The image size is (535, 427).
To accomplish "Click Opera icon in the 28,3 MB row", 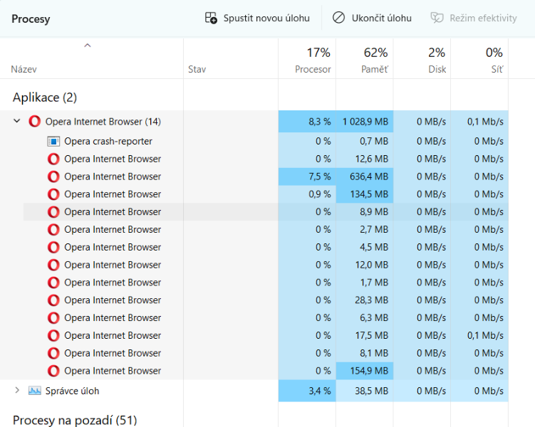I will (x=53, y=300).
